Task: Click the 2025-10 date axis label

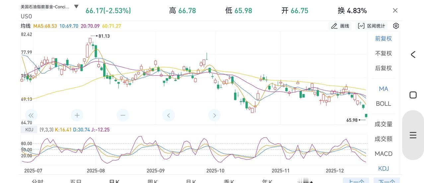Action: point(215,171)
